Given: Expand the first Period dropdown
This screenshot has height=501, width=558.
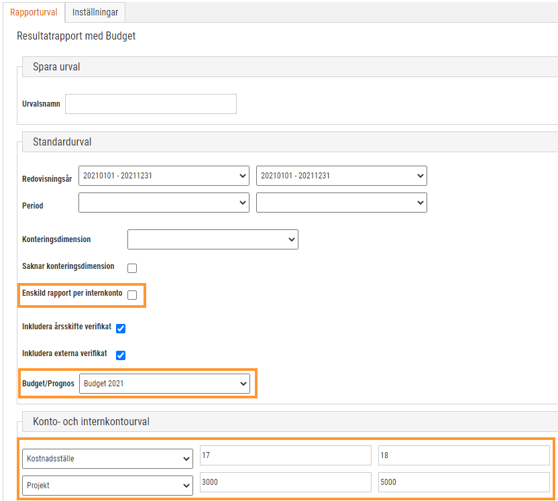Looking at the screenshot, I should point(164,203).
